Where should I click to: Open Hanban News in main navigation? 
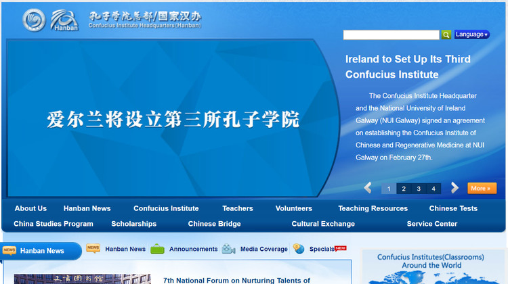[87, 209]
